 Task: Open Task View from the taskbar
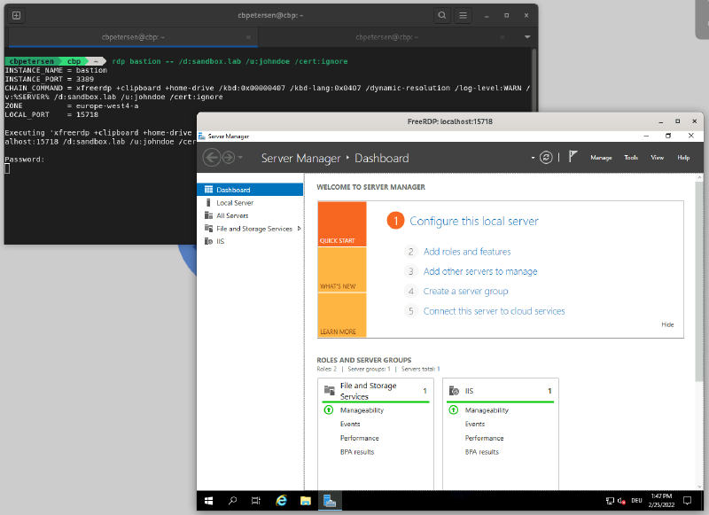click(256, 501)
